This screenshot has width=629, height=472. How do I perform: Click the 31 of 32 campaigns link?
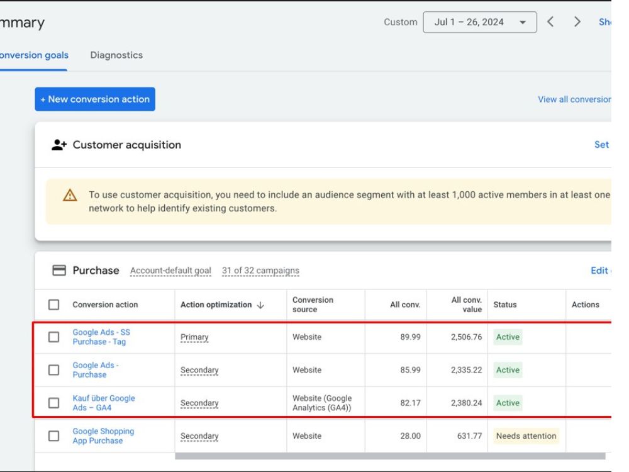pos(261,271)
